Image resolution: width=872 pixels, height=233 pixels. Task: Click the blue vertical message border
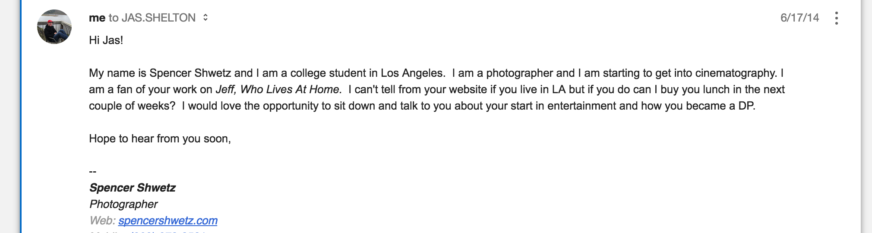[20, 116]
